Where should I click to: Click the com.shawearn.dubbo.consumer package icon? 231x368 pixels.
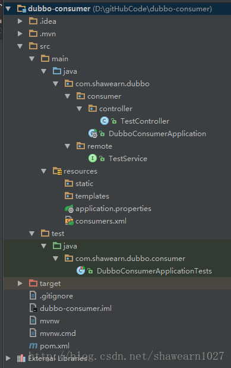click(69, 259)
